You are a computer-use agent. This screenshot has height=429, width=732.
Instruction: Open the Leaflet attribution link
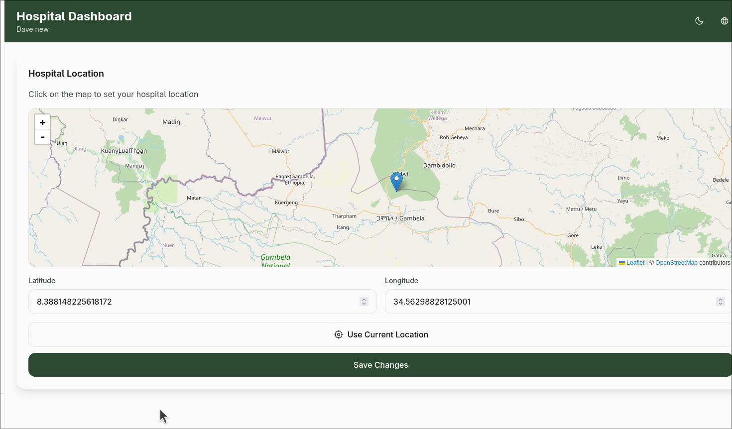click(635, 263)
